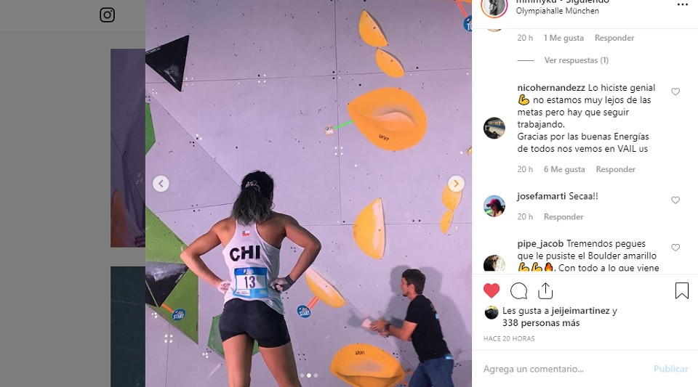The image size is (698, 387).
Task: Go to previous photo with left arrow
Action: click(161, 184)
